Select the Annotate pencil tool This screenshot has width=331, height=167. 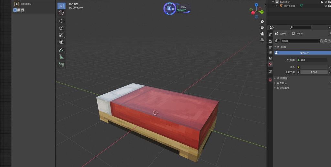click(x=61, y=50)
